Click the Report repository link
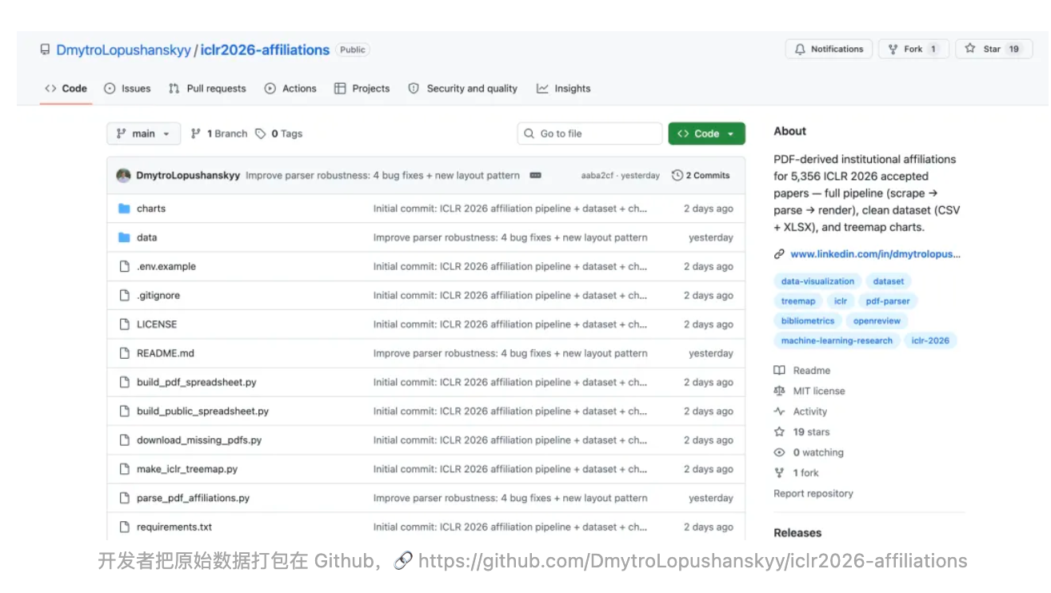 (x=813, y=494)
